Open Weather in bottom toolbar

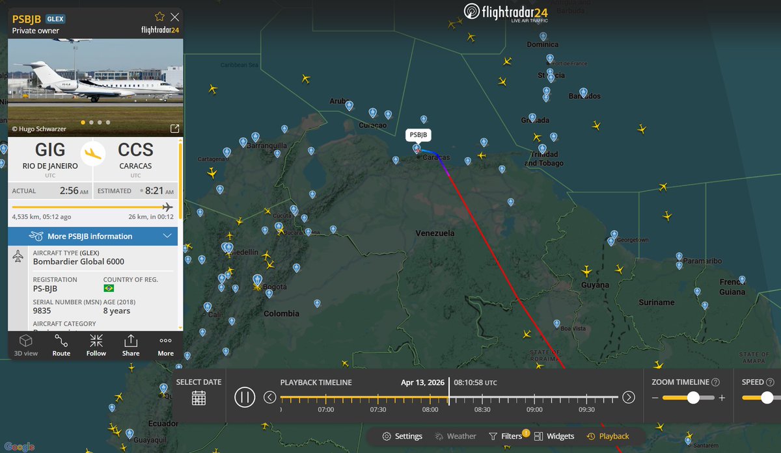(x=456, y=436)
